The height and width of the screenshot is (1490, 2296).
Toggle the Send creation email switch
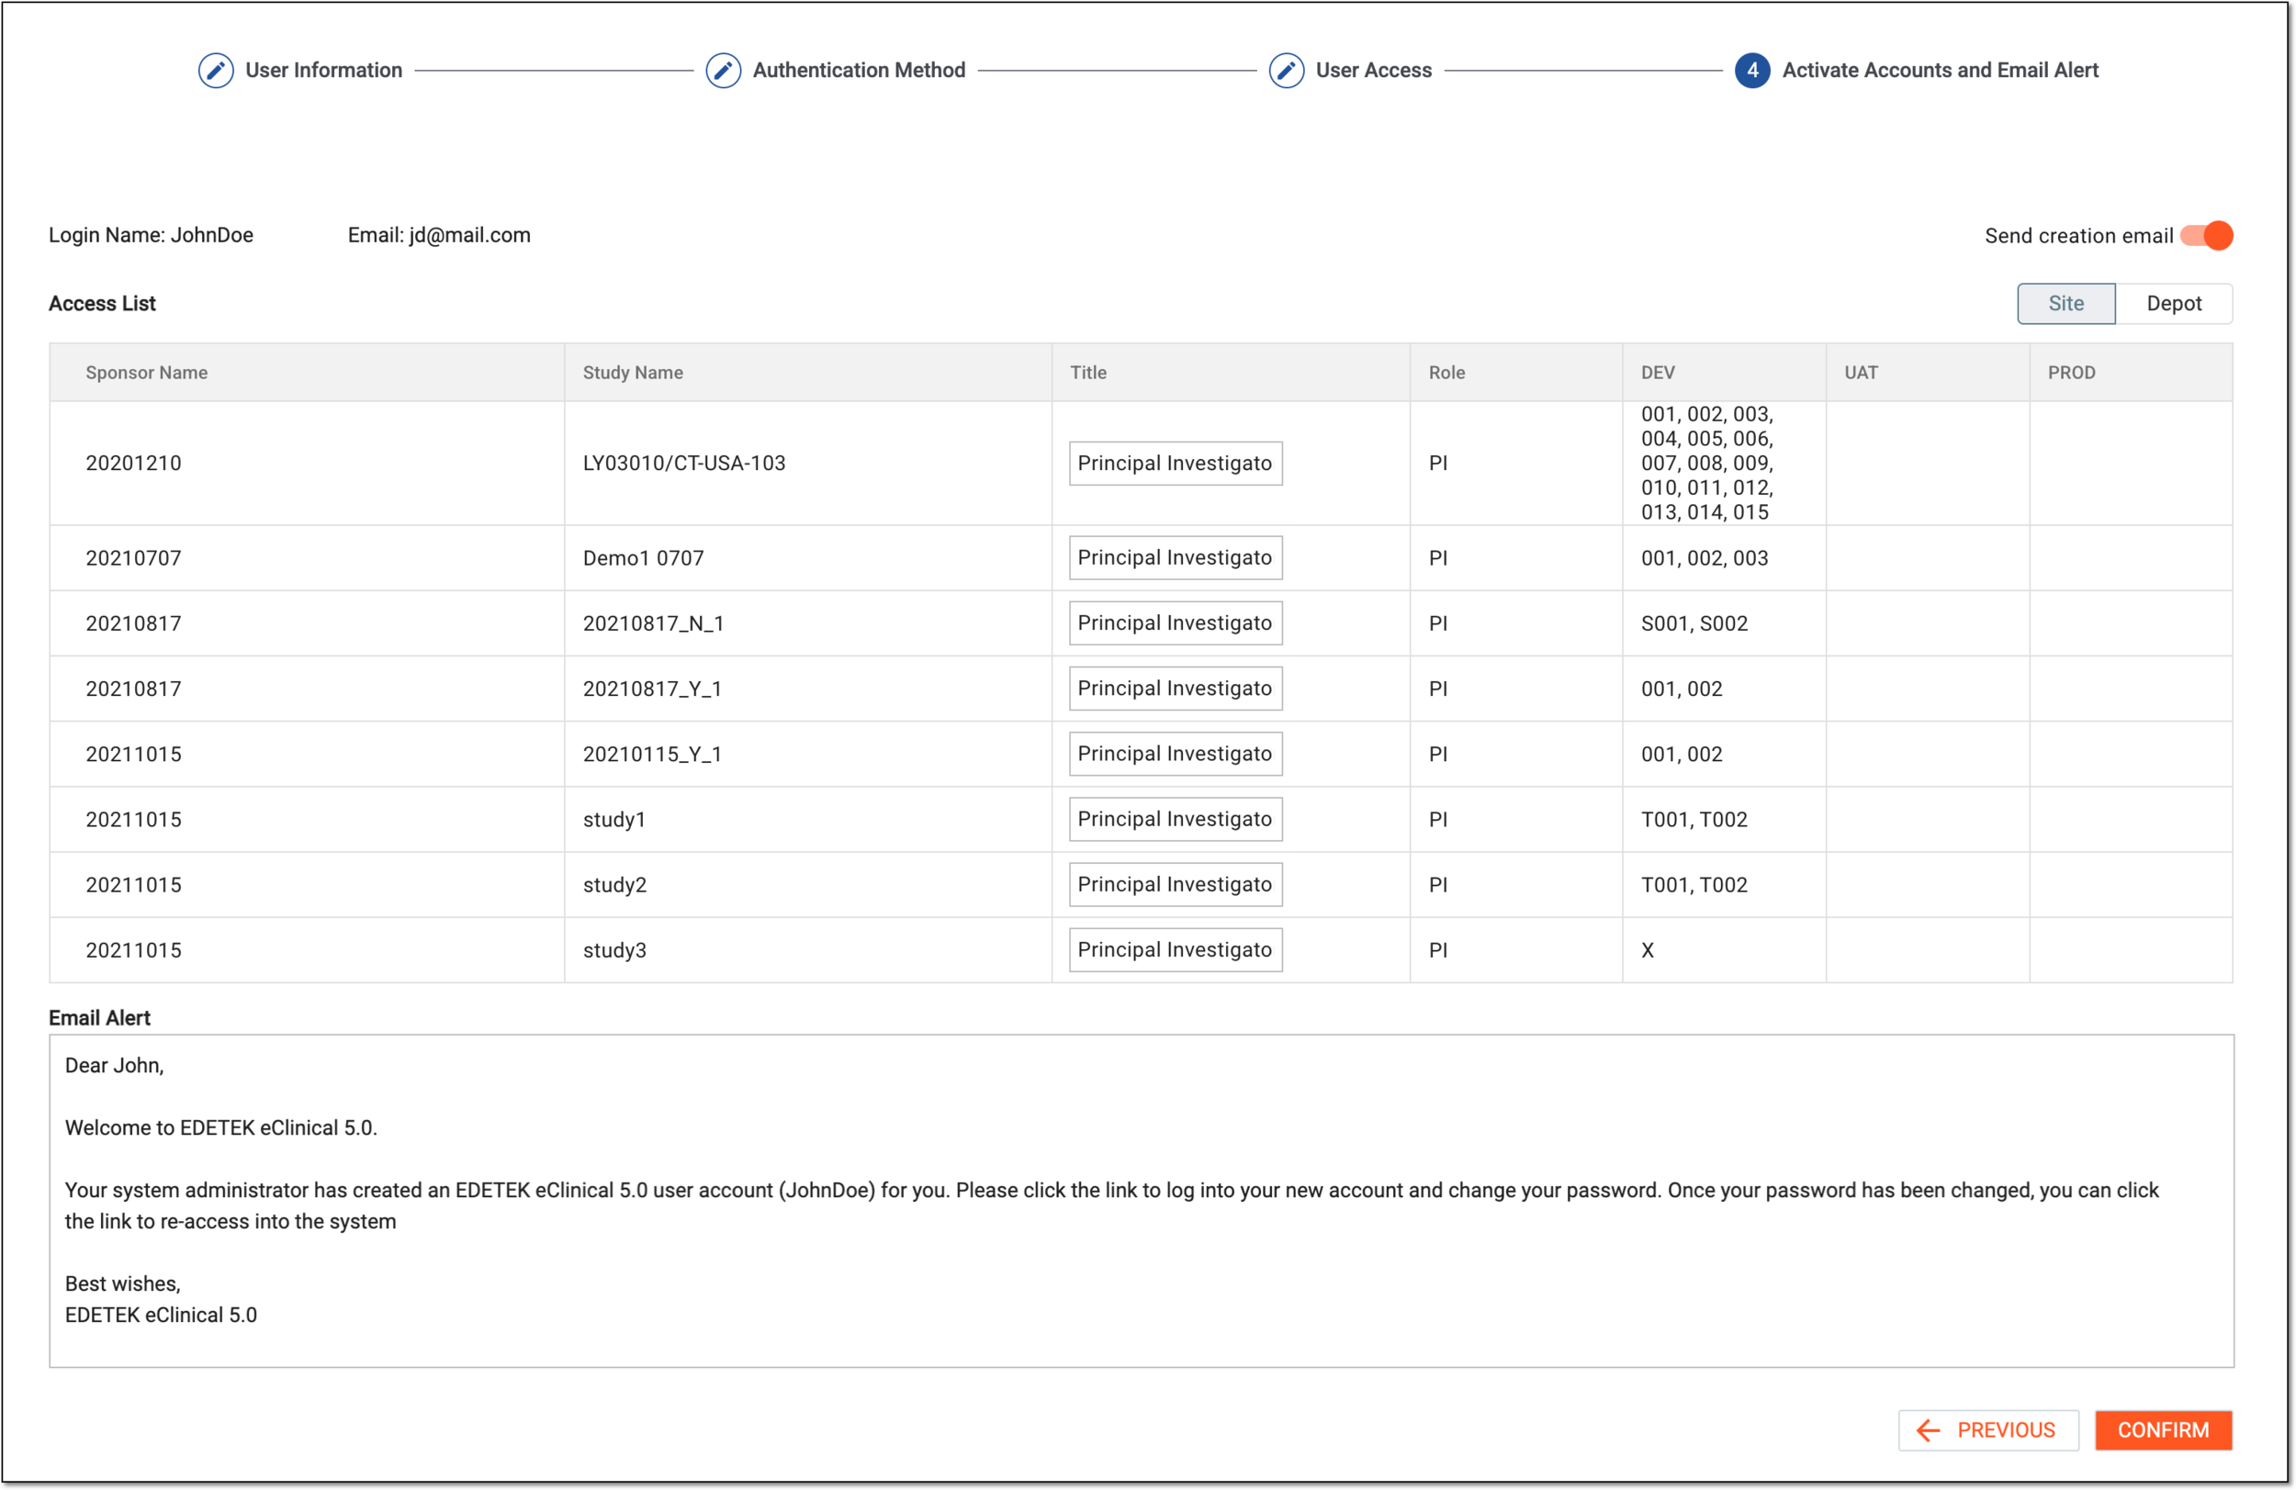[2206, 235]
